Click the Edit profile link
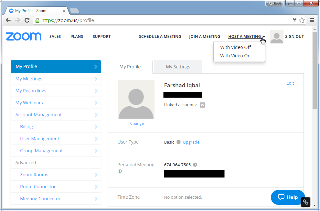320x211 pixels. coord(290,83)
